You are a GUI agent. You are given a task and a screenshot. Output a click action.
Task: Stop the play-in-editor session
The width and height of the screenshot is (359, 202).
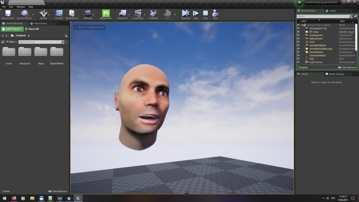205,14
